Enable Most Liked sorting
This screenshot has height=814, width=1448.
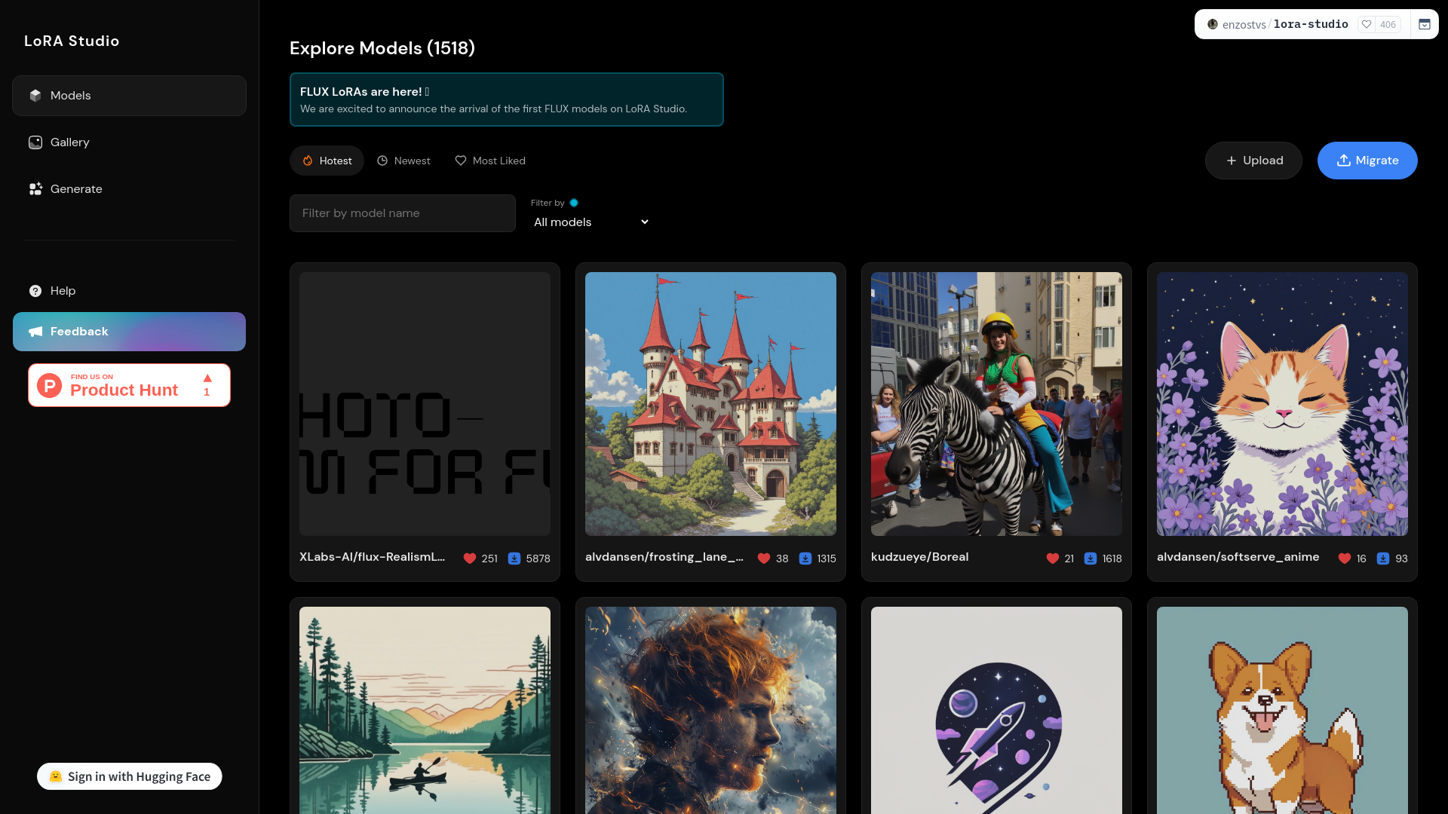pos(490,161)
